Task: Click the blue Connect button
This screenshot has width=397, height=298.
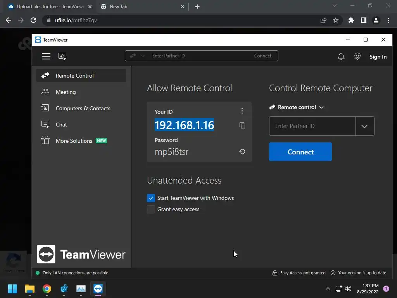Action: pos(300,152)
